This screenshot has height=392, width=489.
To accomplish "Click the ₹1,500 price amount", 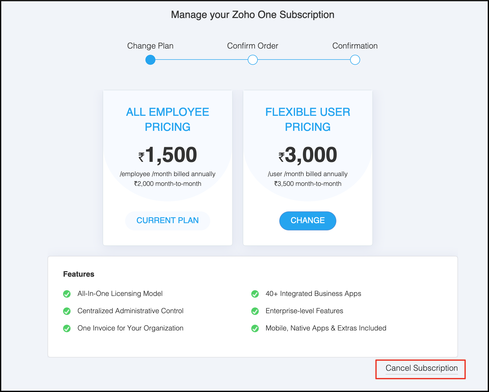I will [168, 155].
